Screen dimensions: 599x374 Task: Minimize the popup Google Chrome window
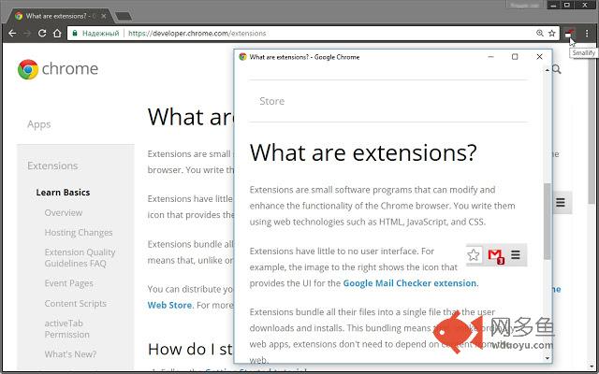490,57
